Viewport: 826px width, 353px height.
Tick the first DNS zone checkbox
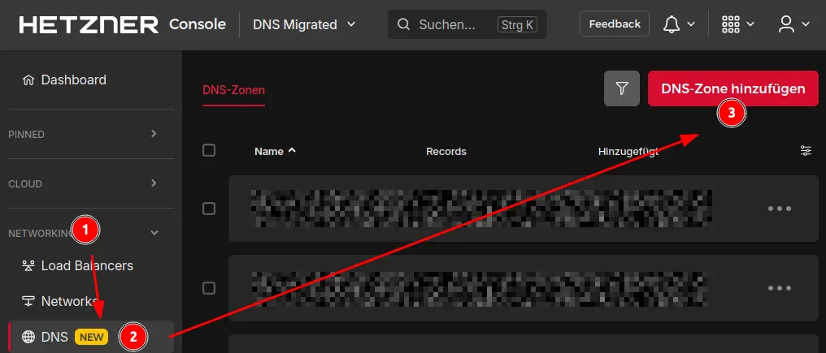tap(209, 209)
